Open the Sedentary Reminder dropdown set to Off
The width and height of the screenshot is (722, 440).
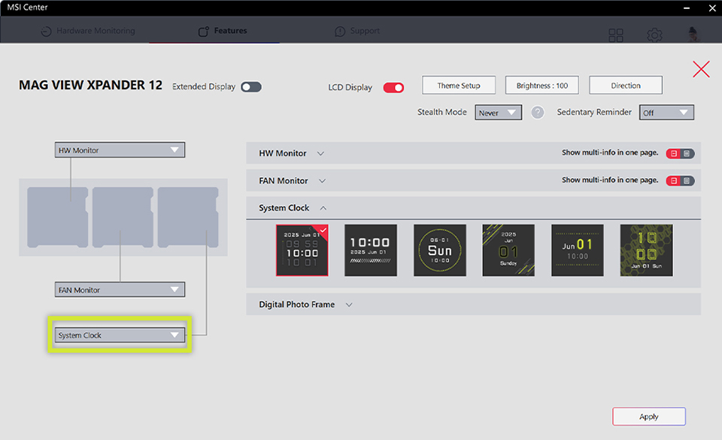pos(666,113)
